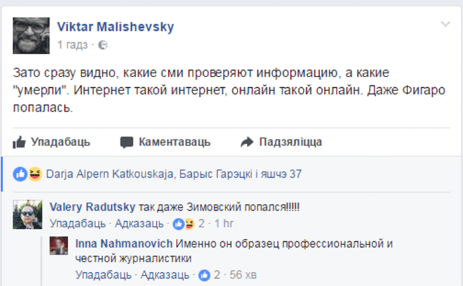
Task: Open the post timestamp '1 гадз'
Action: (x=73, y=45)
